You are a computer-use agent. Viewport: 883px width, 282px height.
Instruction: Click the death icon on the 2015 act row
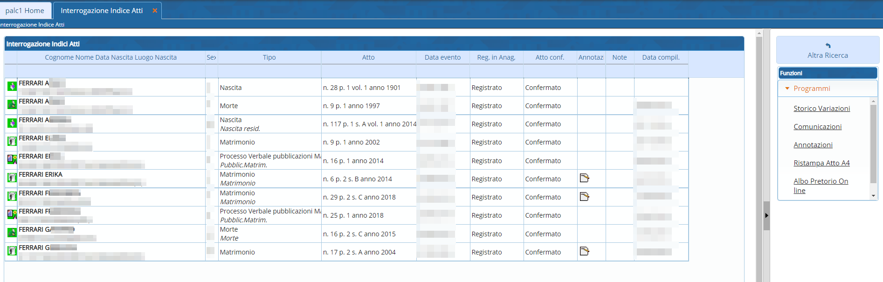(12, 232)
